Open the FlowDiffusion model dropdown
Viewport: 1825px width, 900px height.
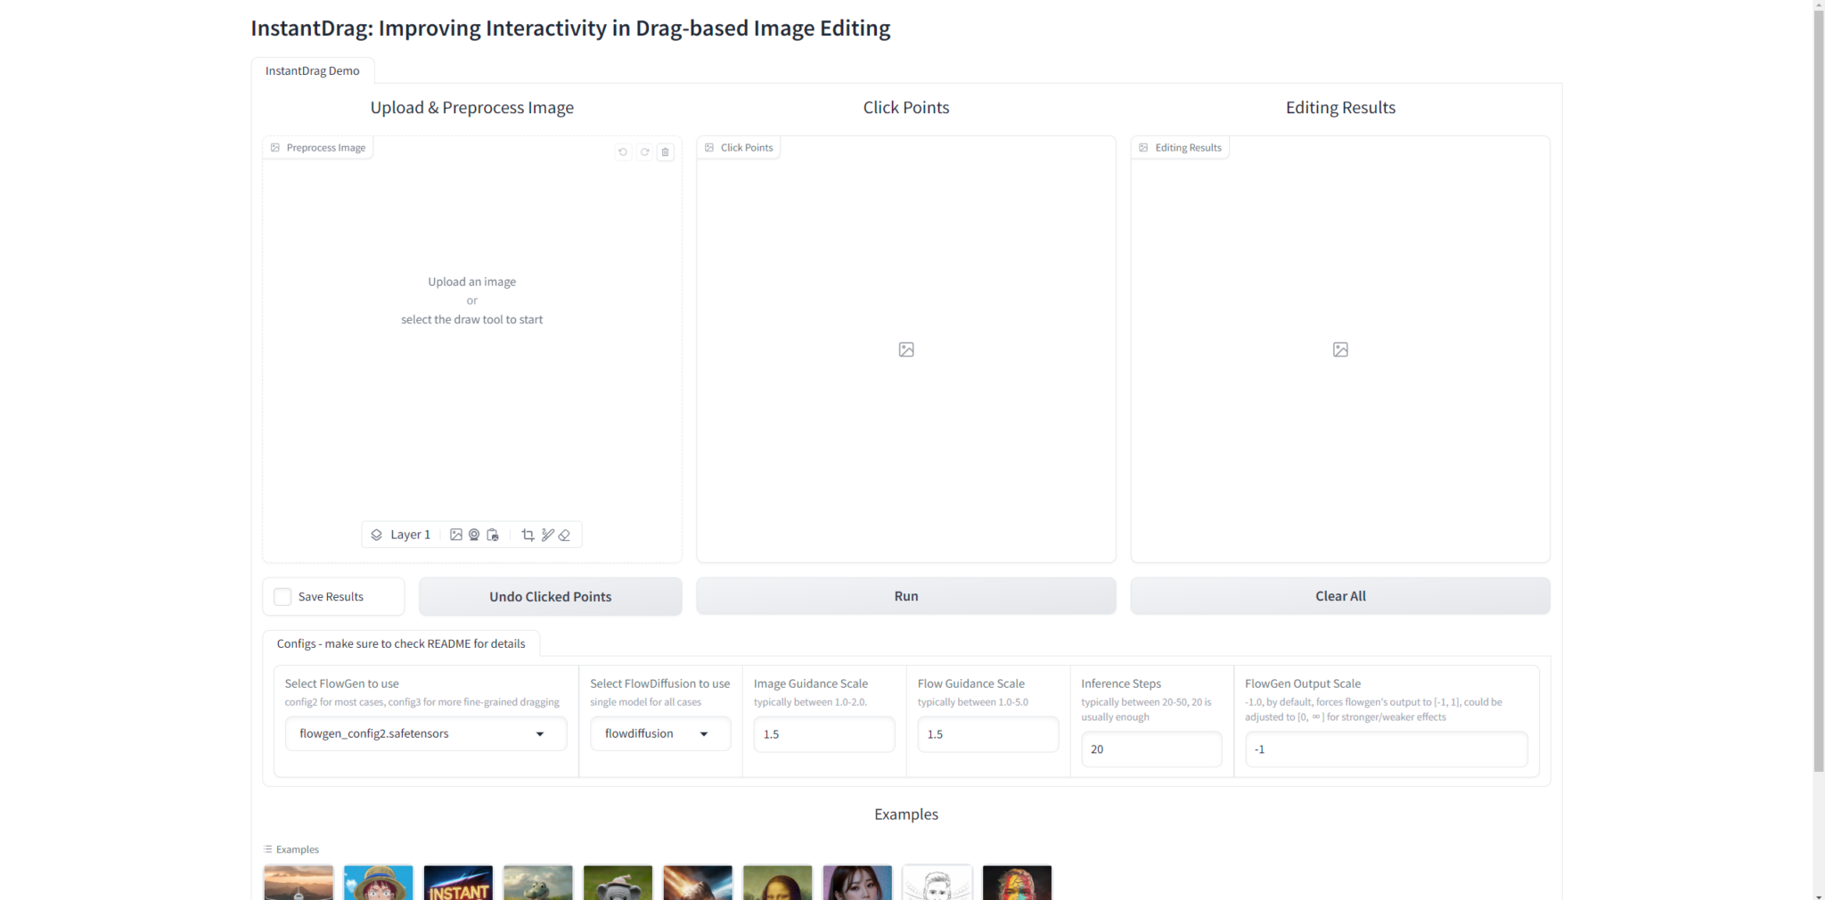click(659, 733)
